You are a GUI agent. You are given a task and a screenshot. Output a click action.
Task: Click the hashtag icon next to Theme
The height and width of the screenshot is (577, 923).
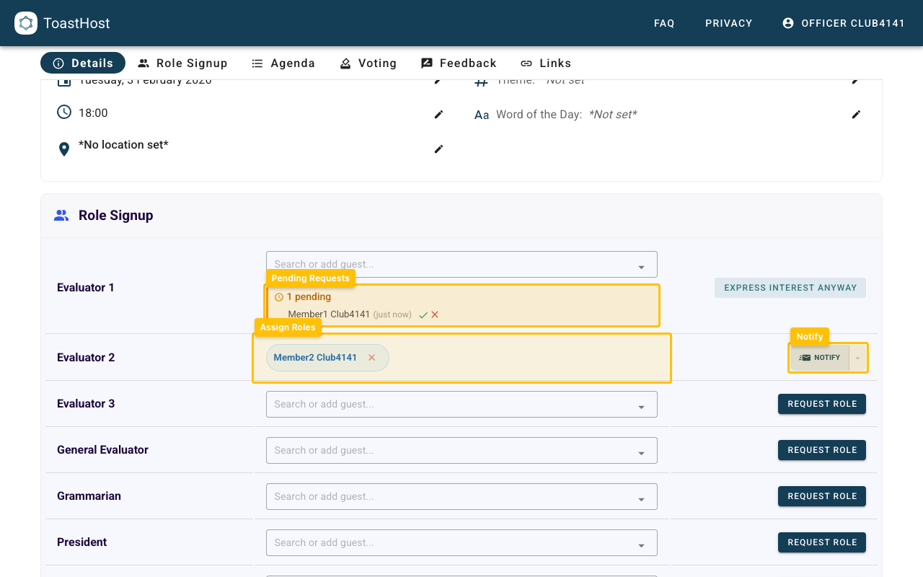tap(481, 79)
